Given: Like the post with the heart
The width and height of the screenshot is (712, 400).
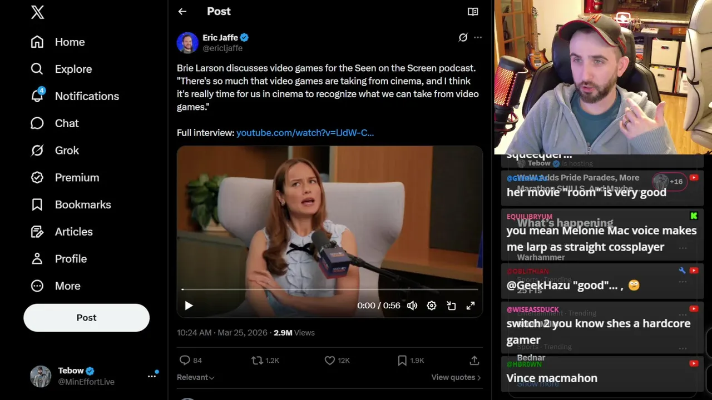Looking at the screenshot, I should [x=330, y=361].
